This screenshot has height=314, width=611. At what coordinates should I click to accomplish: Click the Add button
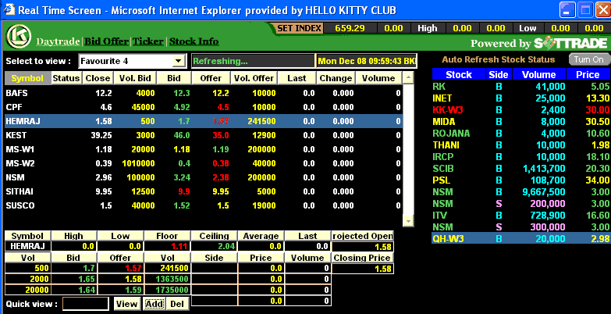point(154,304)
